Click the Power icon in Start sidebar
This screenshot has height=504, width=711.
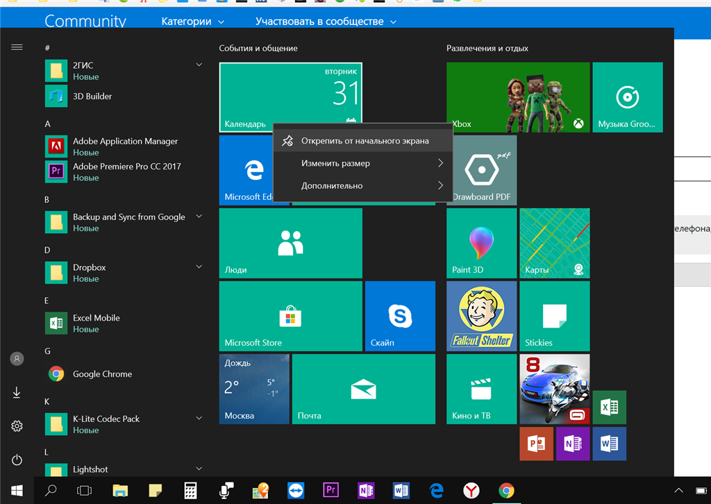pos(17,460)
